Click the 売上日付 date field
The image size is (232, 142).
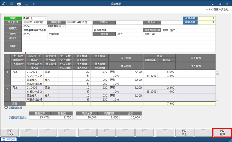click(x=35, y=22)
